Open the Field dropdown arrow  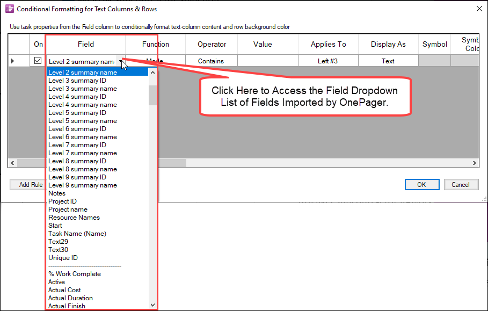pos(121,61)
